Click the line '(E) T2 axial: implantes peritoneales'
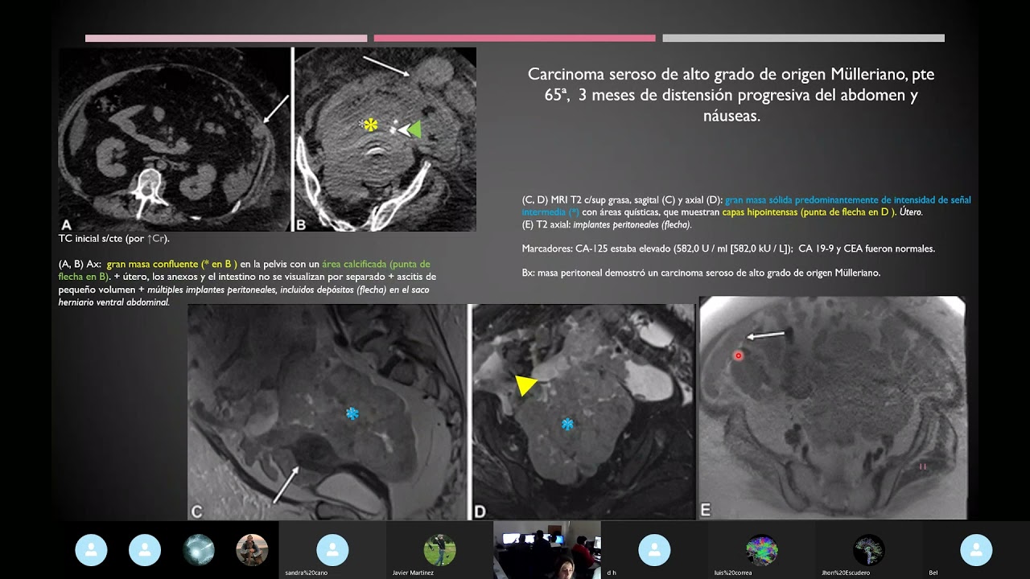The image size is (1030, 579). click(x=607, y=225)
